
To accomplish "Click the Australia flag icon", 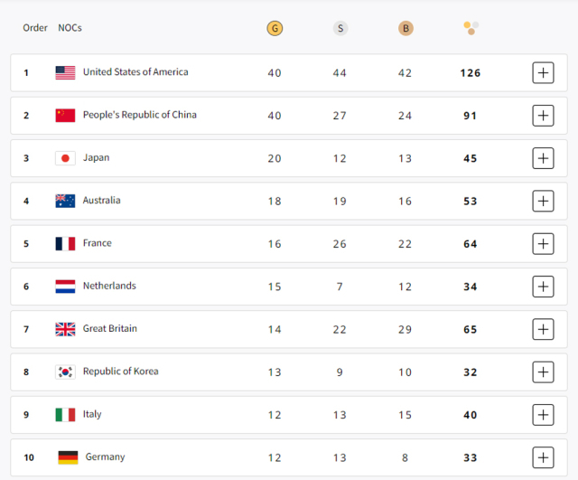I will [65, 201].
